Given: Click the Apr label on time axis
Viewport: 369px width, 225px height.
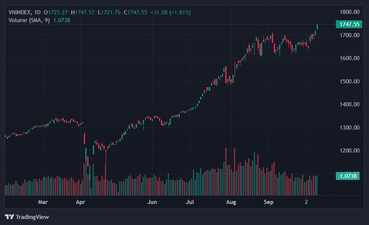Looking at the screenshot, I should 80,202.
